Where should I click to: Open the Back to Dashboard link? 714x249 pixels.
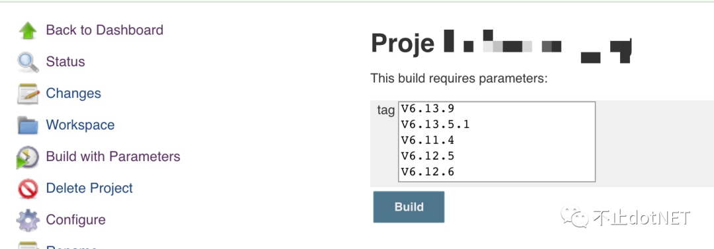104,30
